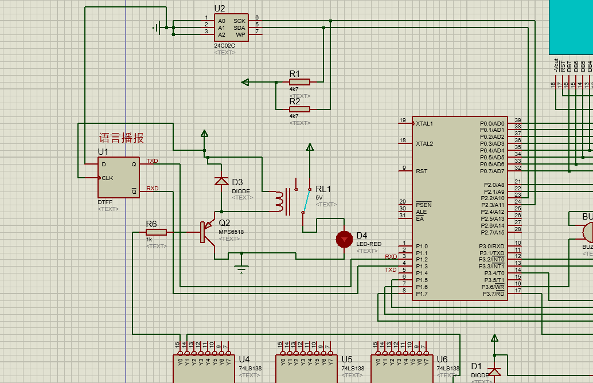Screen dimensions: 593x383
Task: Select the U5 74LS138 decoder
Action: (306, 369)
